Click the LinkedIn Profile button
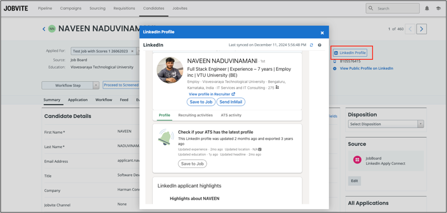 (350, 53)
